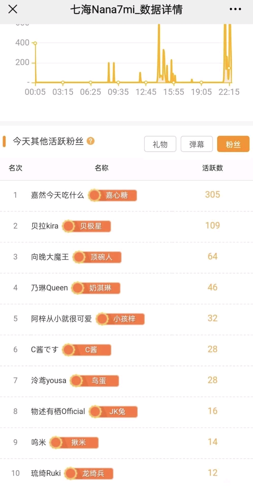The height and width of the screenshot is (488, 253).
Task: Open 嘉然今天吃什么 streamer name
Action: pos(57,195)
